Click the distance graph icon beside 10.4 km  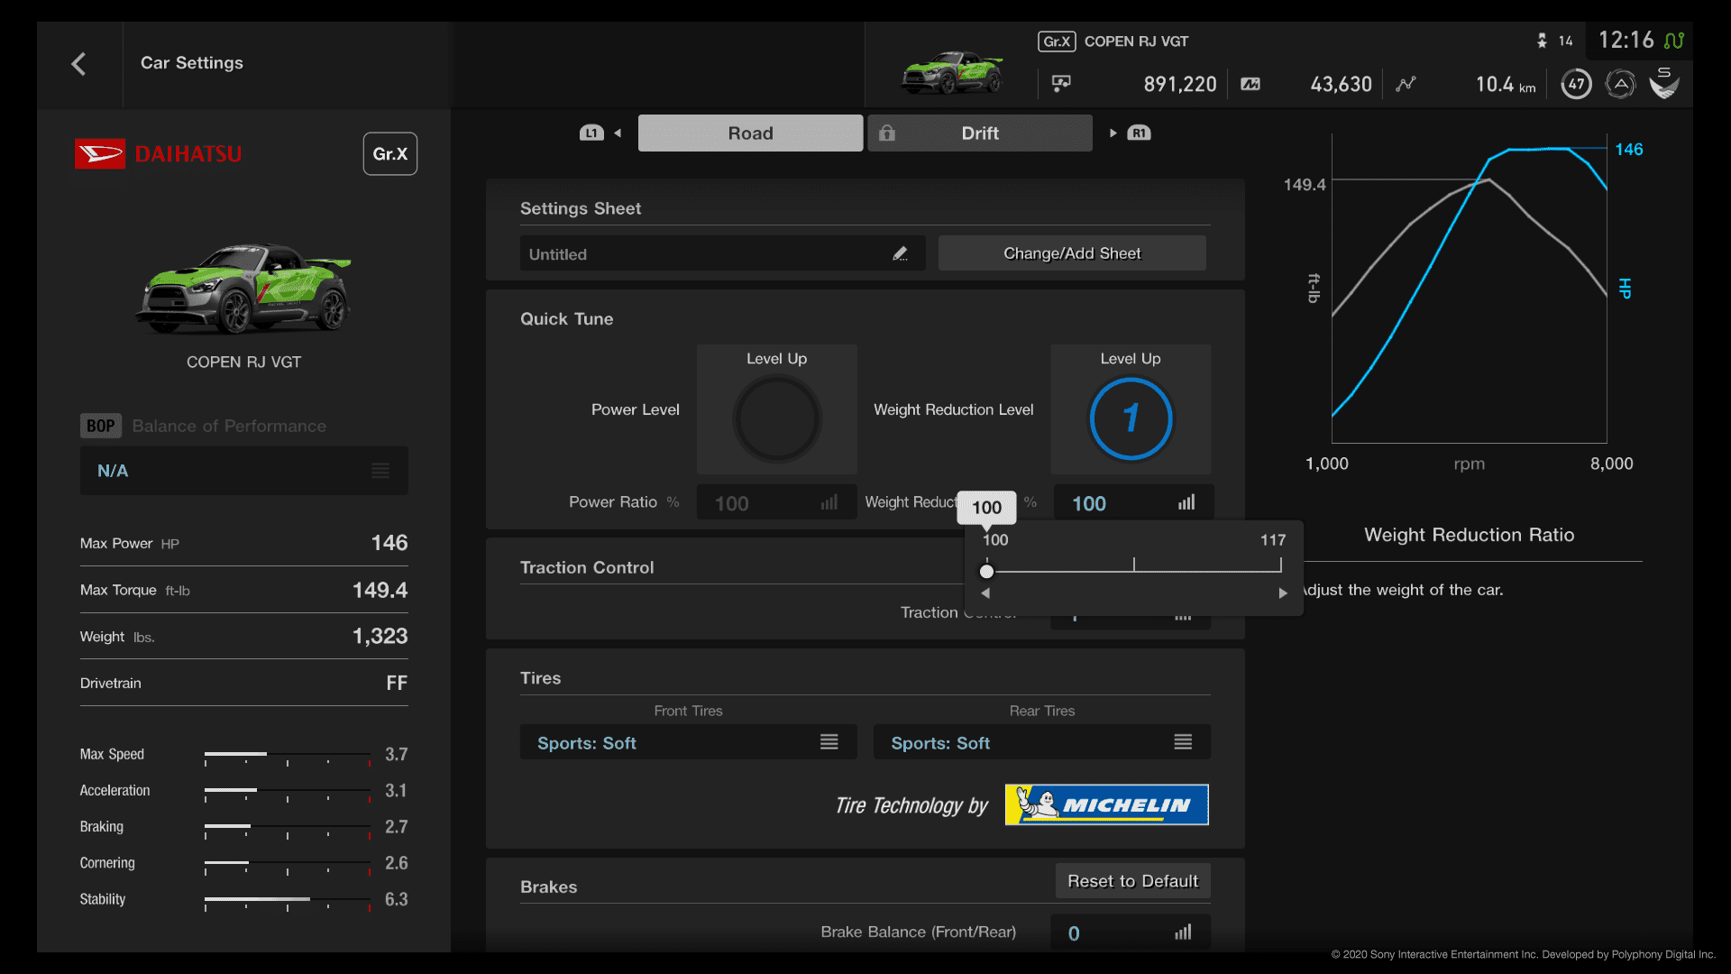[1406, 84]
